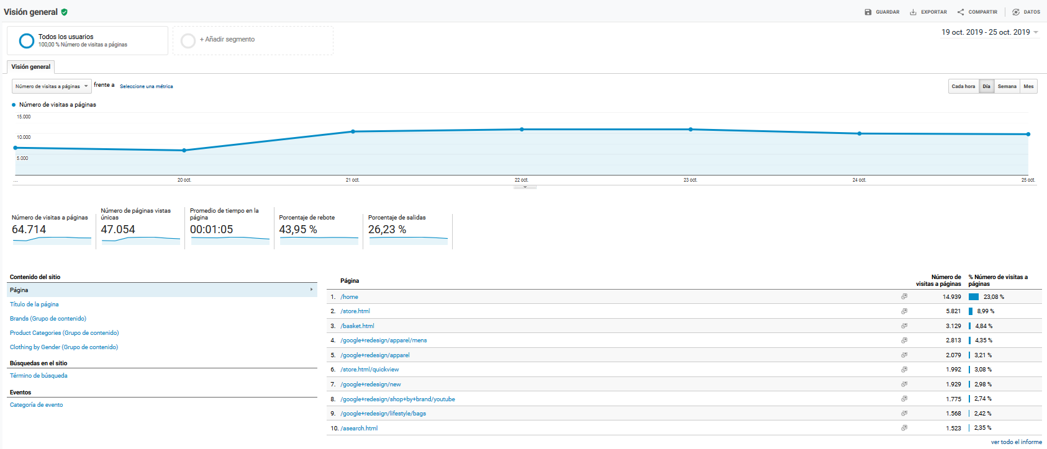The width and height of the screenshot is (1047, 449).
Task: Click the Número de visitas a páginas column header
Action: [x=938, y=280]
